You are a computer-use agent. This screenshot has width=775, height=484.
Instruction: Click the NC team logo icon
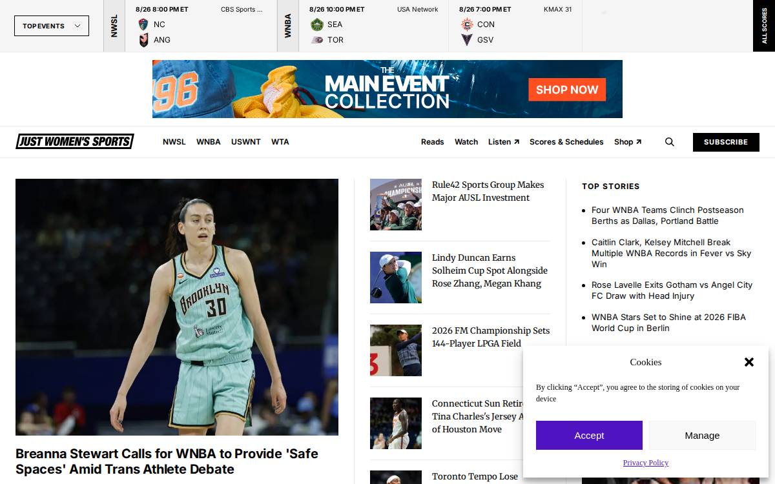[143, 25]
